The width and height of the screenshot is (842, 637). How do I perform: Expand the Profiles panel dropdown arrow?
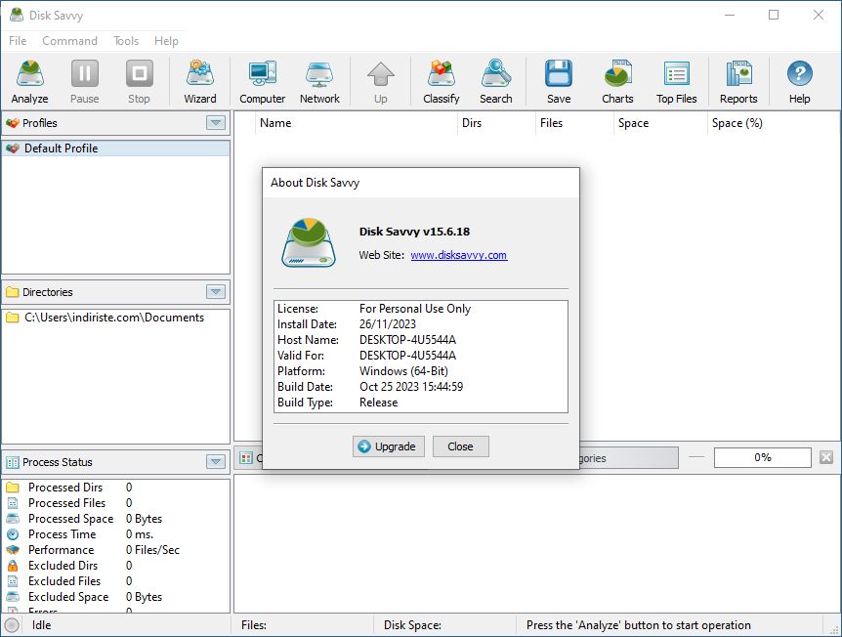coord(215,123)
